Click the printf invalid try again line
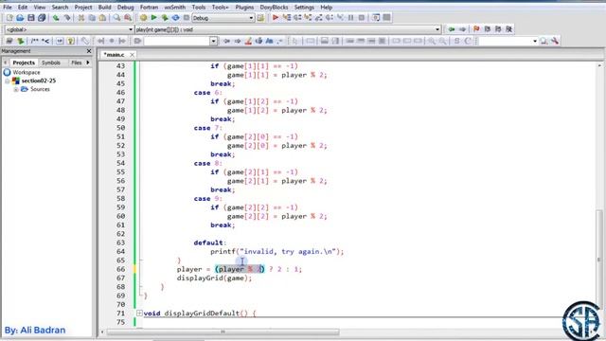Viewport: 606px width, 341px height. coord(276,252)
